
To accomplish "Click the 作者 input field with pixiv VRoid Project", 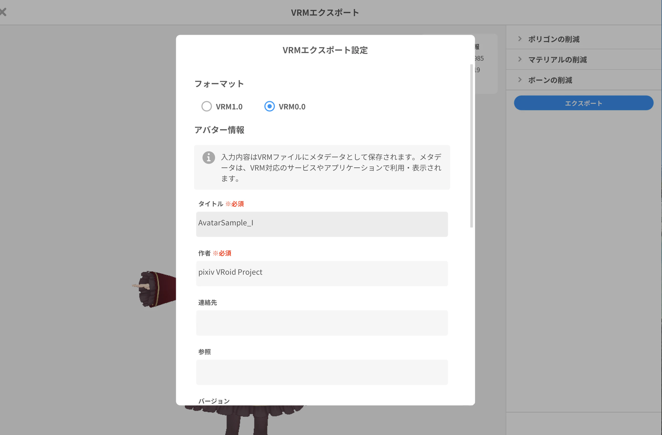I will point(322,273).
